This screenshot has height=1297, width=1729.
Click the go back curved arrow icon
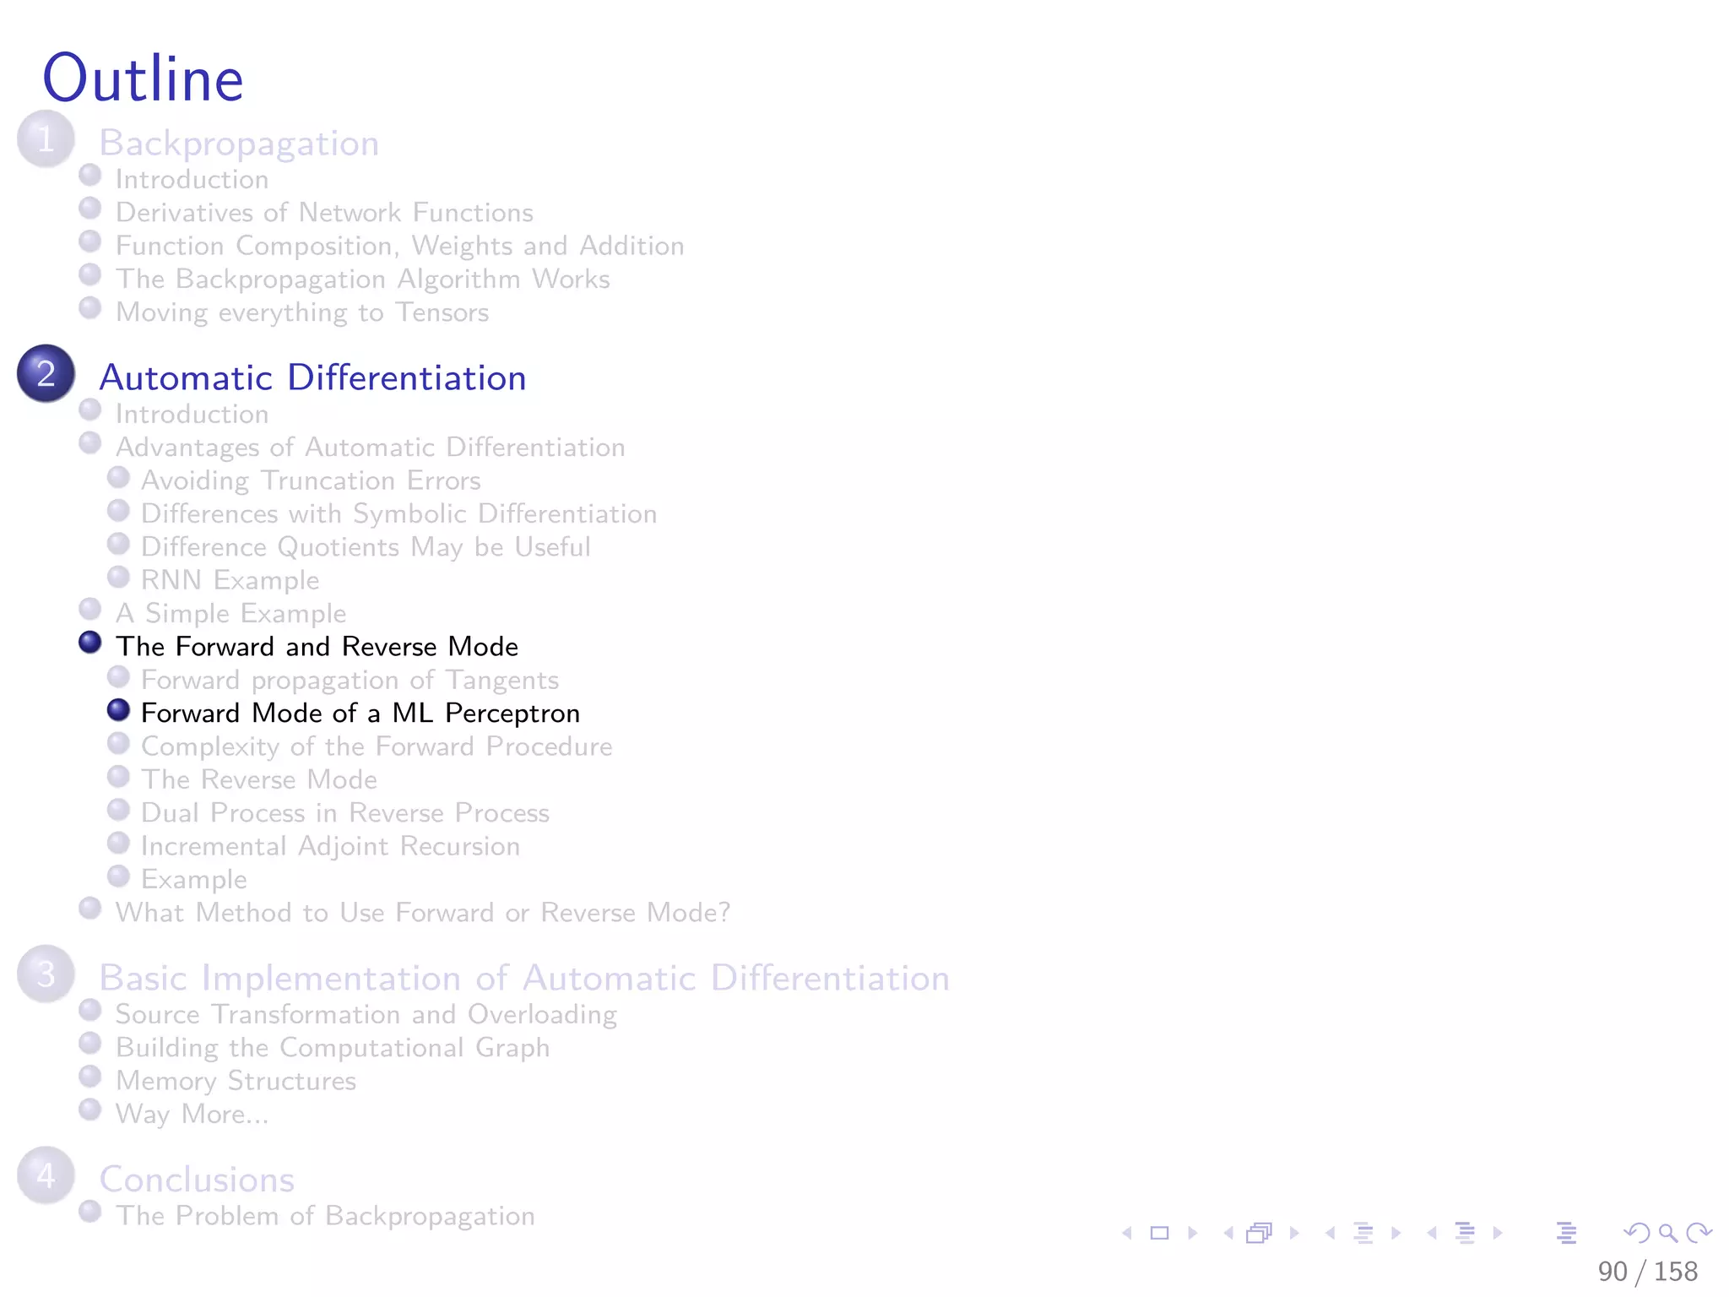1636,1234
